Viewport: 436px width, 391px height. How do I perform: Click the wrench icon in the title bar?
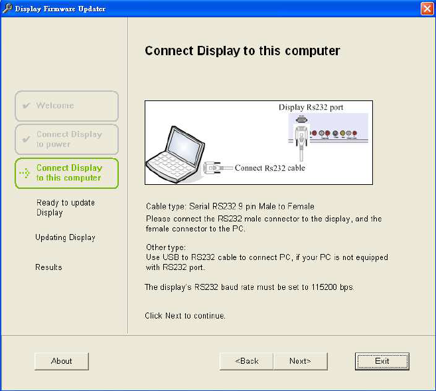pyautogui.click(x=7, y=9)
